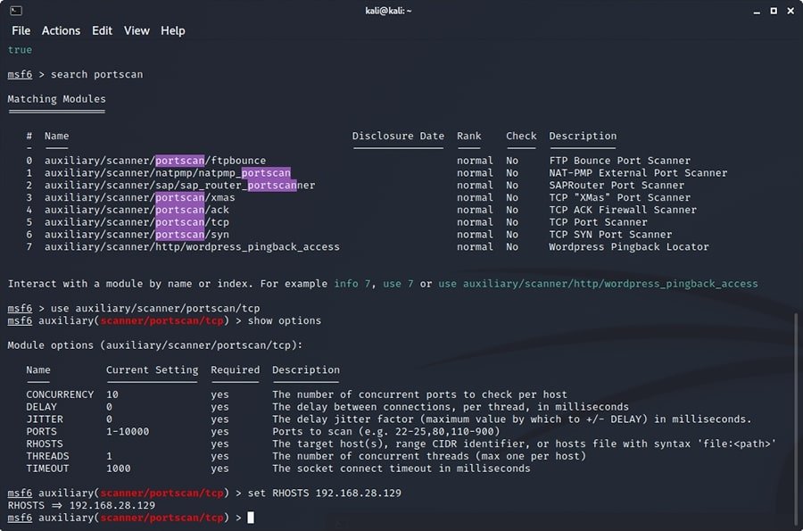Viewport: 803px width, 531px height.
Task: Open the Actions menu
Action: (61, 30)
